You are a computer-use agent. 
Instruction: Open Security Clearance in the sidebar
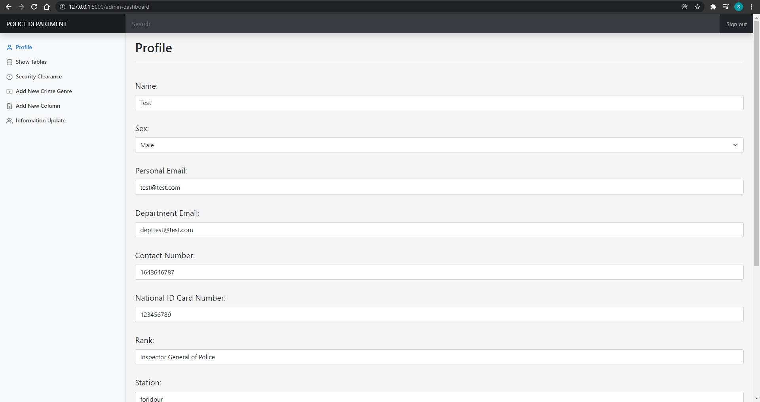(39, 76)
